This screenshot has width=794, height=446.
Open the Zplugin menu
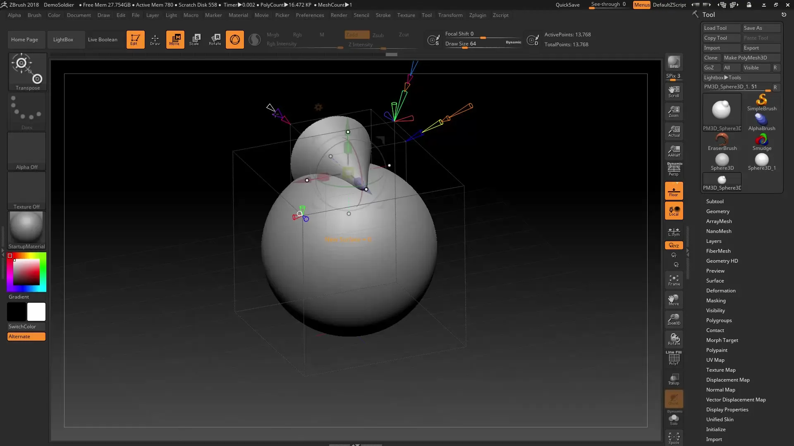tap(477, 15)
